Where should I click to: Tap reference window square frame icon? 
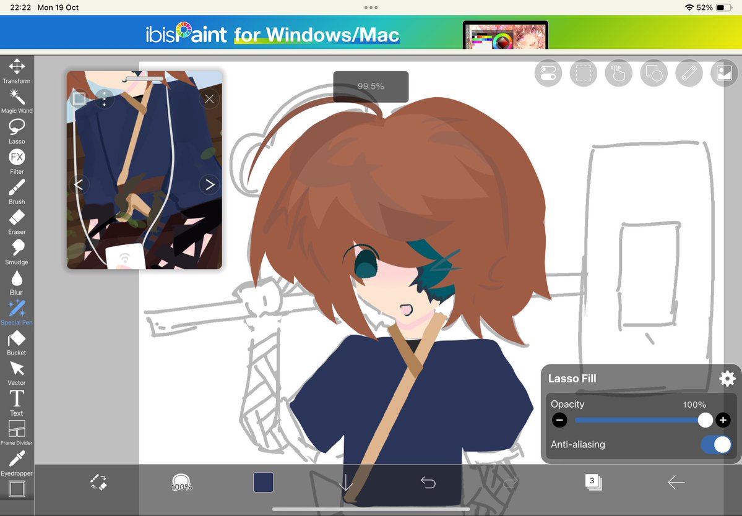coord(79,99)
